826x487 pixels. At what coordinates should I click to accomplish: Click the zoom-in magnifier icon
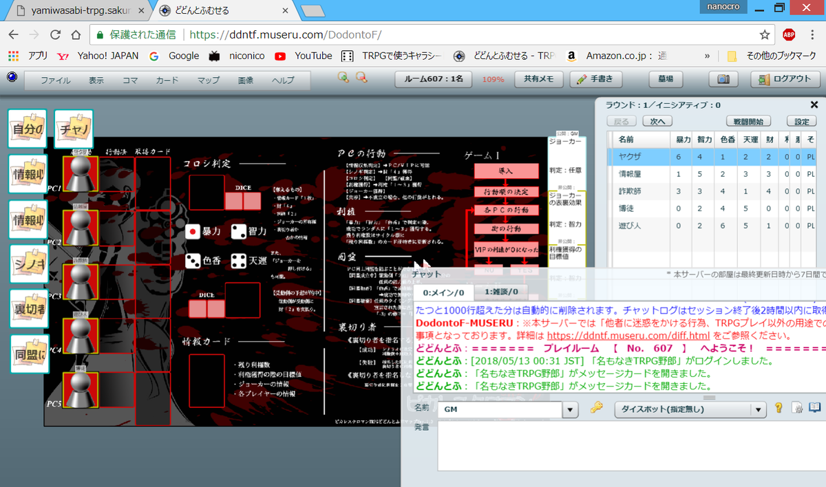pyautogui.click(x=343, y=78)
